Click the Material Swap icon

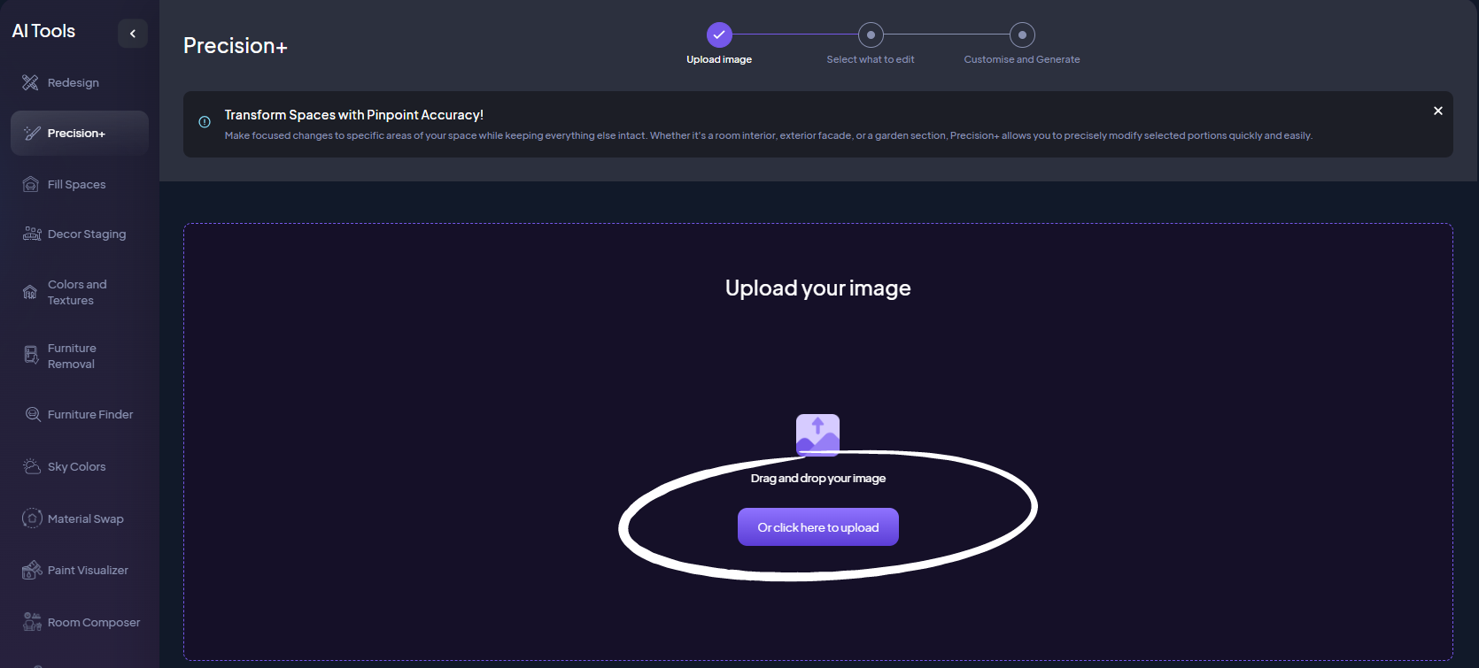pos(32,518)
